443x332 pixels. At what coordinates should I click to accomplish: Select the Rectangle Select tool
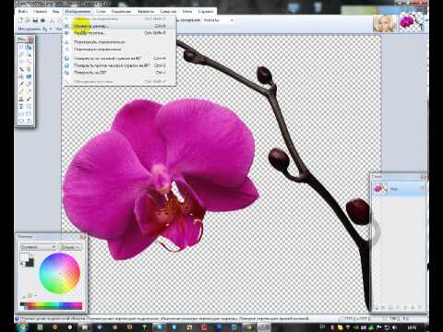[x=21, y=47]
